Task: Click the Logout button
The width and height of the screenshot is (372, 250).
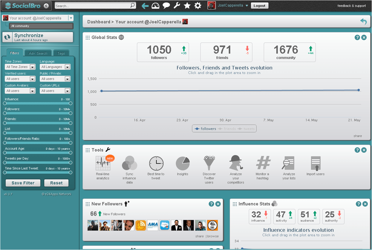Action: pyautogui.click(x=260, y=6)
